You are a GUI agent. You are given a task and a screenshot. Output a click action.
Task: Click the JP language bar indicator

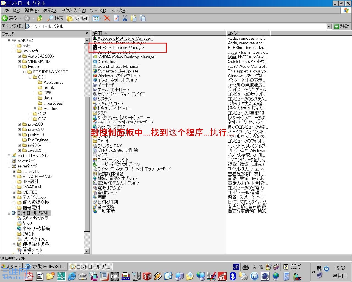(x=236, y=267)
